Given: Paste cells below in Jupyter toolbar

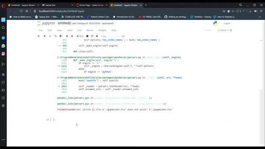Looking at the screenshot, I should 61,36.
